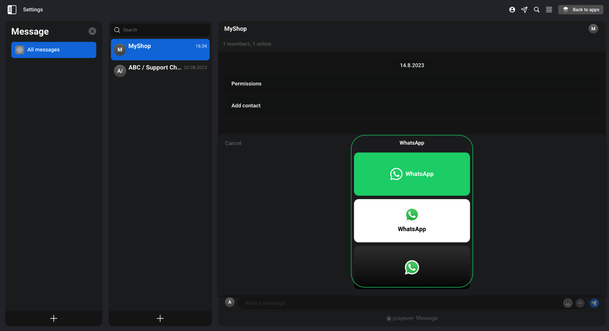Focus the chat list Search field
This screenshot has height=331, width=609.
coord(160,30)
